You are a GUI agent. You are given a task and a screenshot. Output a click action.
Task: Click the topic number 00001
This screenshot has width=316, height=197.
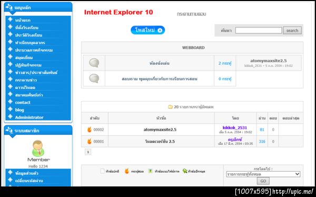tap(99, 141)
